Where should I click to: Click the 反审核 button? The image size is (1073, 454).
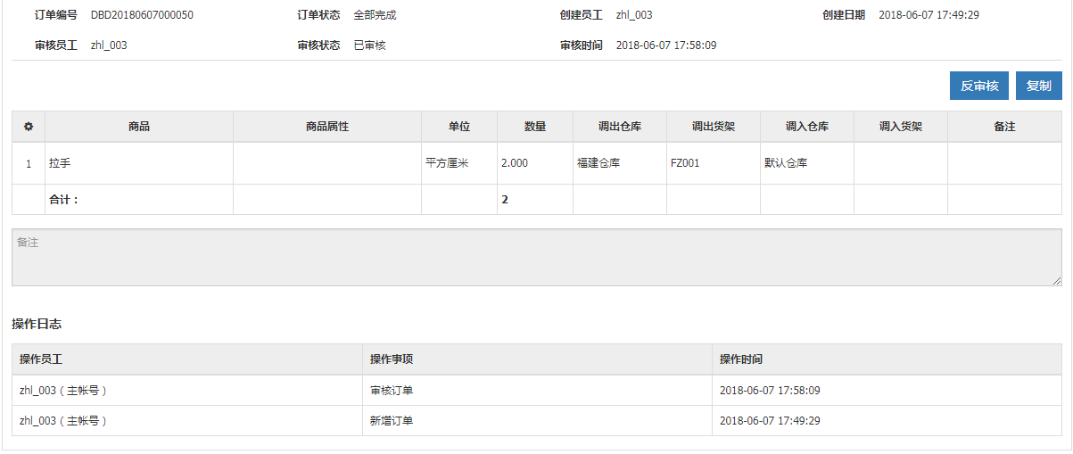(x=979, y=86)
